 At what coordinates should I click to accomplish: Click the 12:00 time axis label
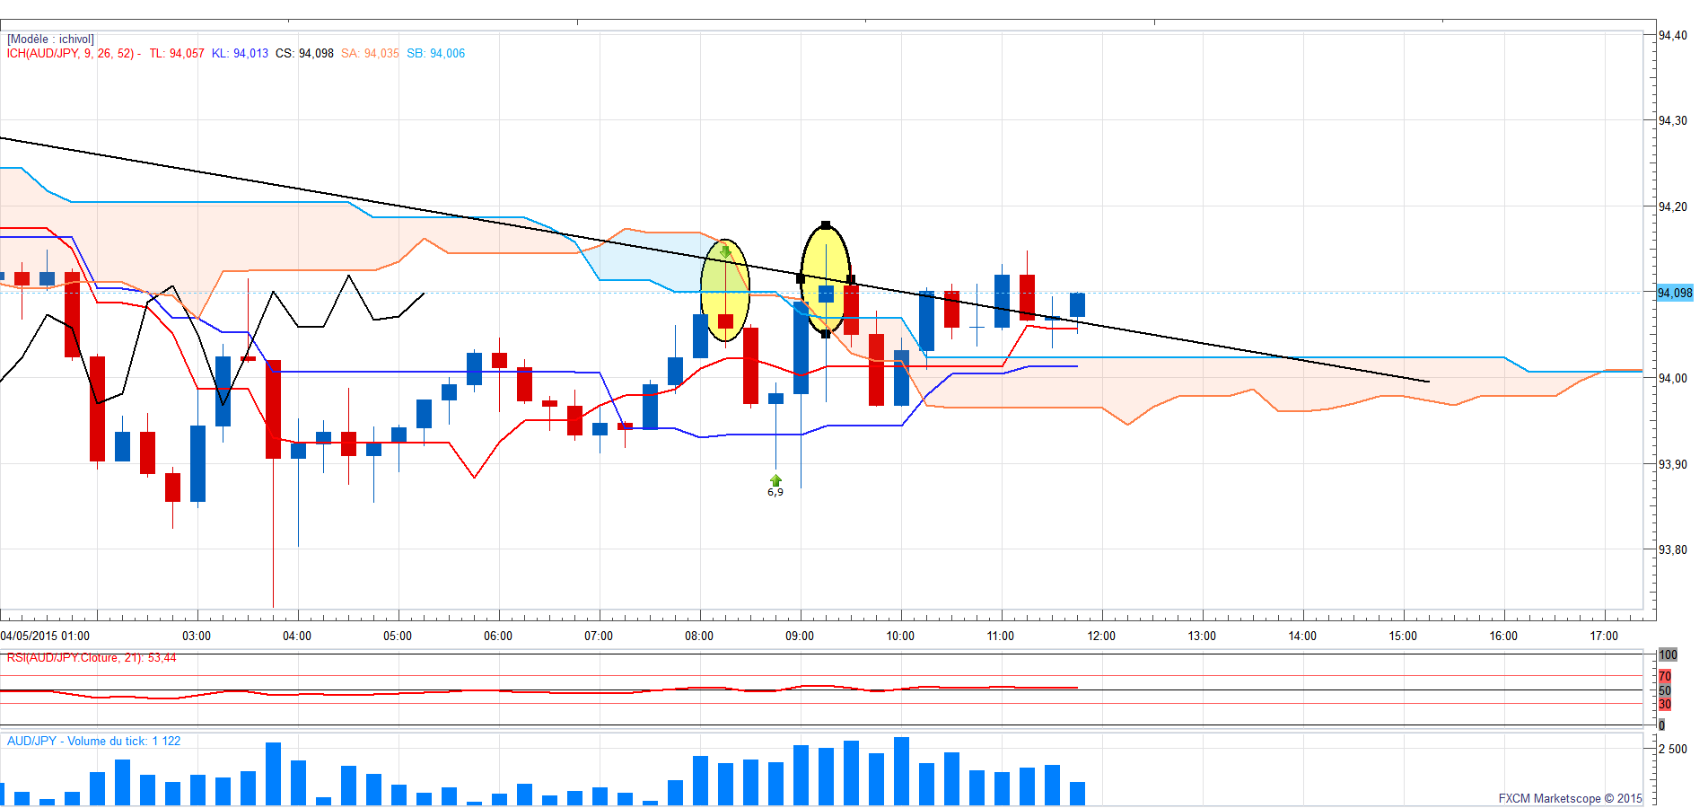[x=1101, y=637]
